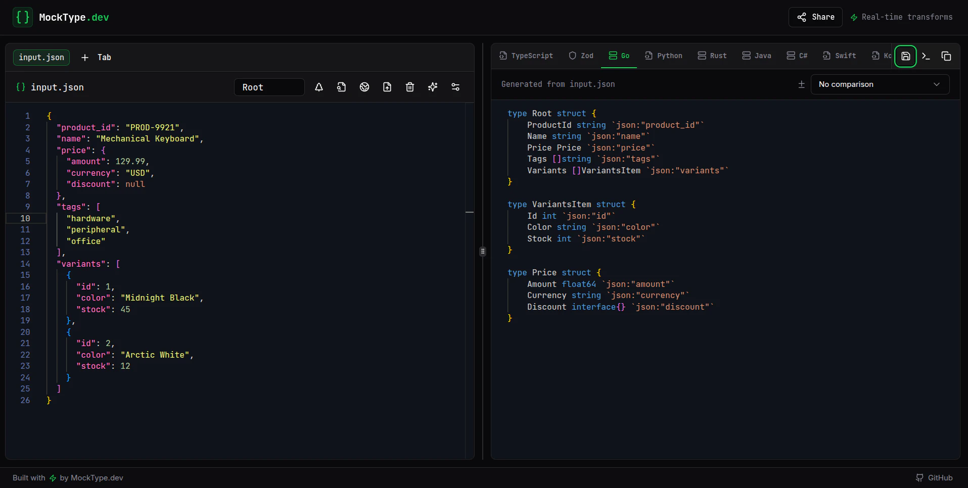
Task: Save the generated output with the save icon
Action: 905,56
